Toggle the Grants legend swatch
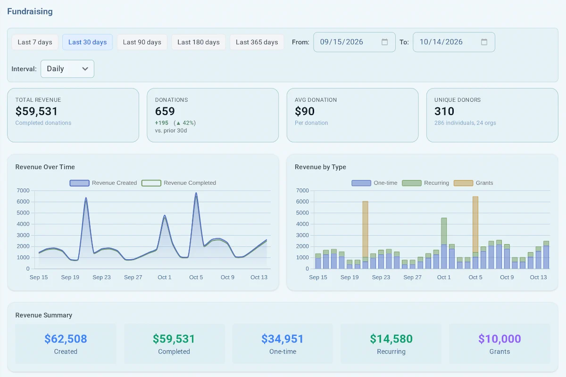566x377 pixels. pos(463,183)
